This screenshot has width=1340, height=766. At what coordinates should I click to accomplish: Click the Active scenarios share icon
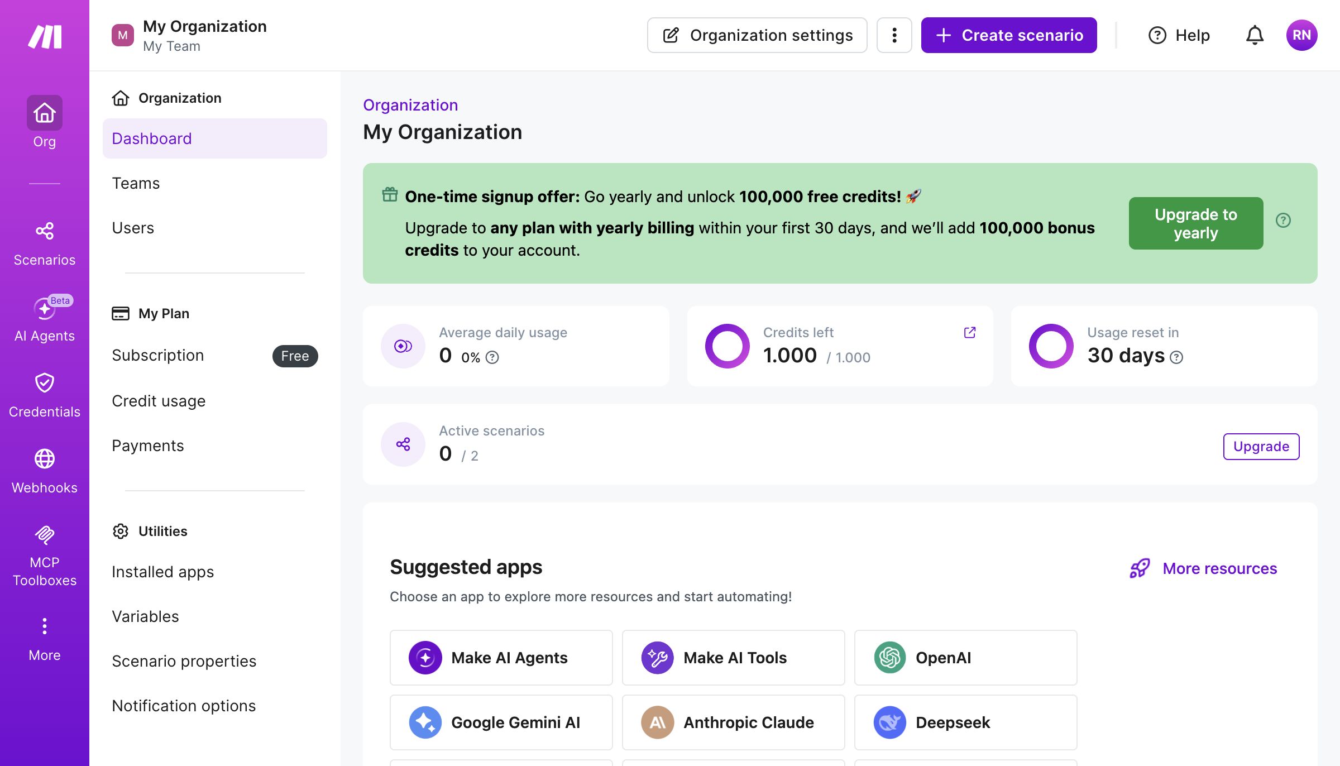click(x=403, y=444)
